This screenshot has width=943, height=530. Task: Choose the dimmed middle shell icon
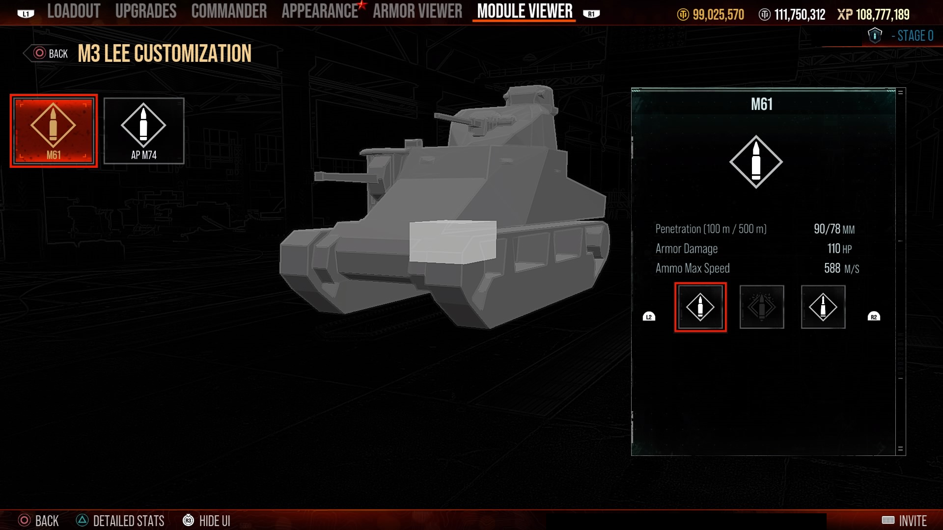[762, 307]
